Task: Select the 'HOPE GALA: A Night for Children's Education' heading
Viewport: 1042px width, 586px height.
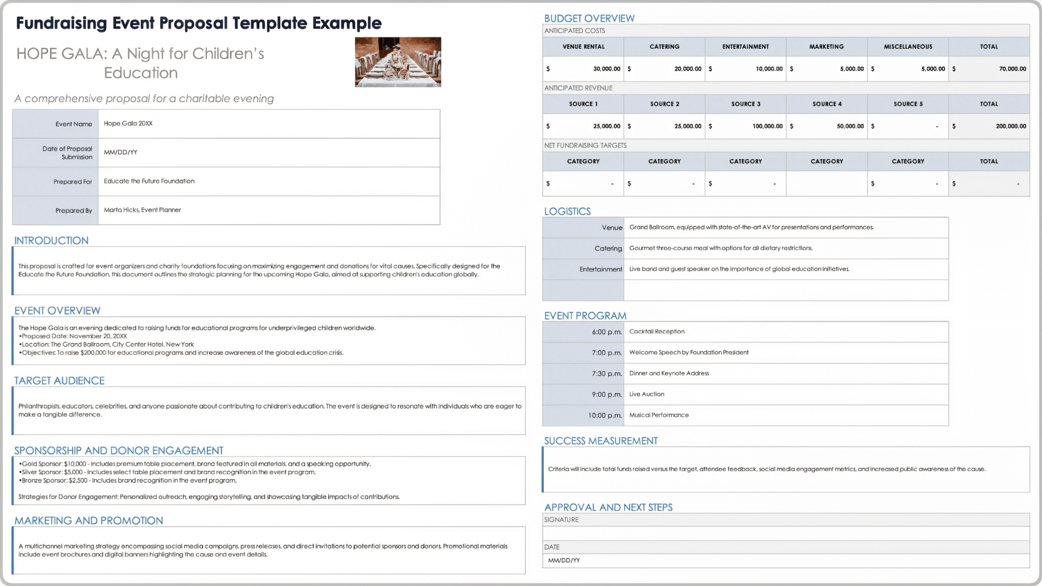Action: 140,63
